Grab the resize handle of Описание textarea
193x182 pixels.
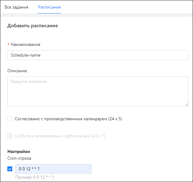click(x=187, y=105)
